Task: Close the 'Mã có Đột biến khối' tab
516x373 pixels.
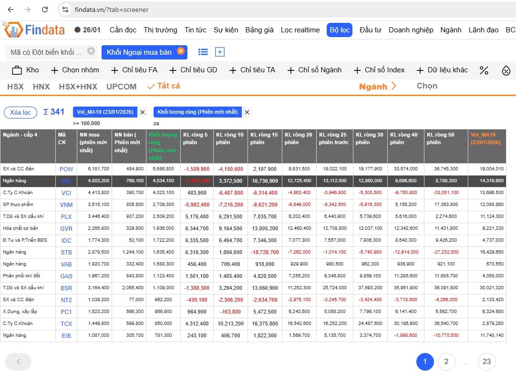Action: coord(91,51)
